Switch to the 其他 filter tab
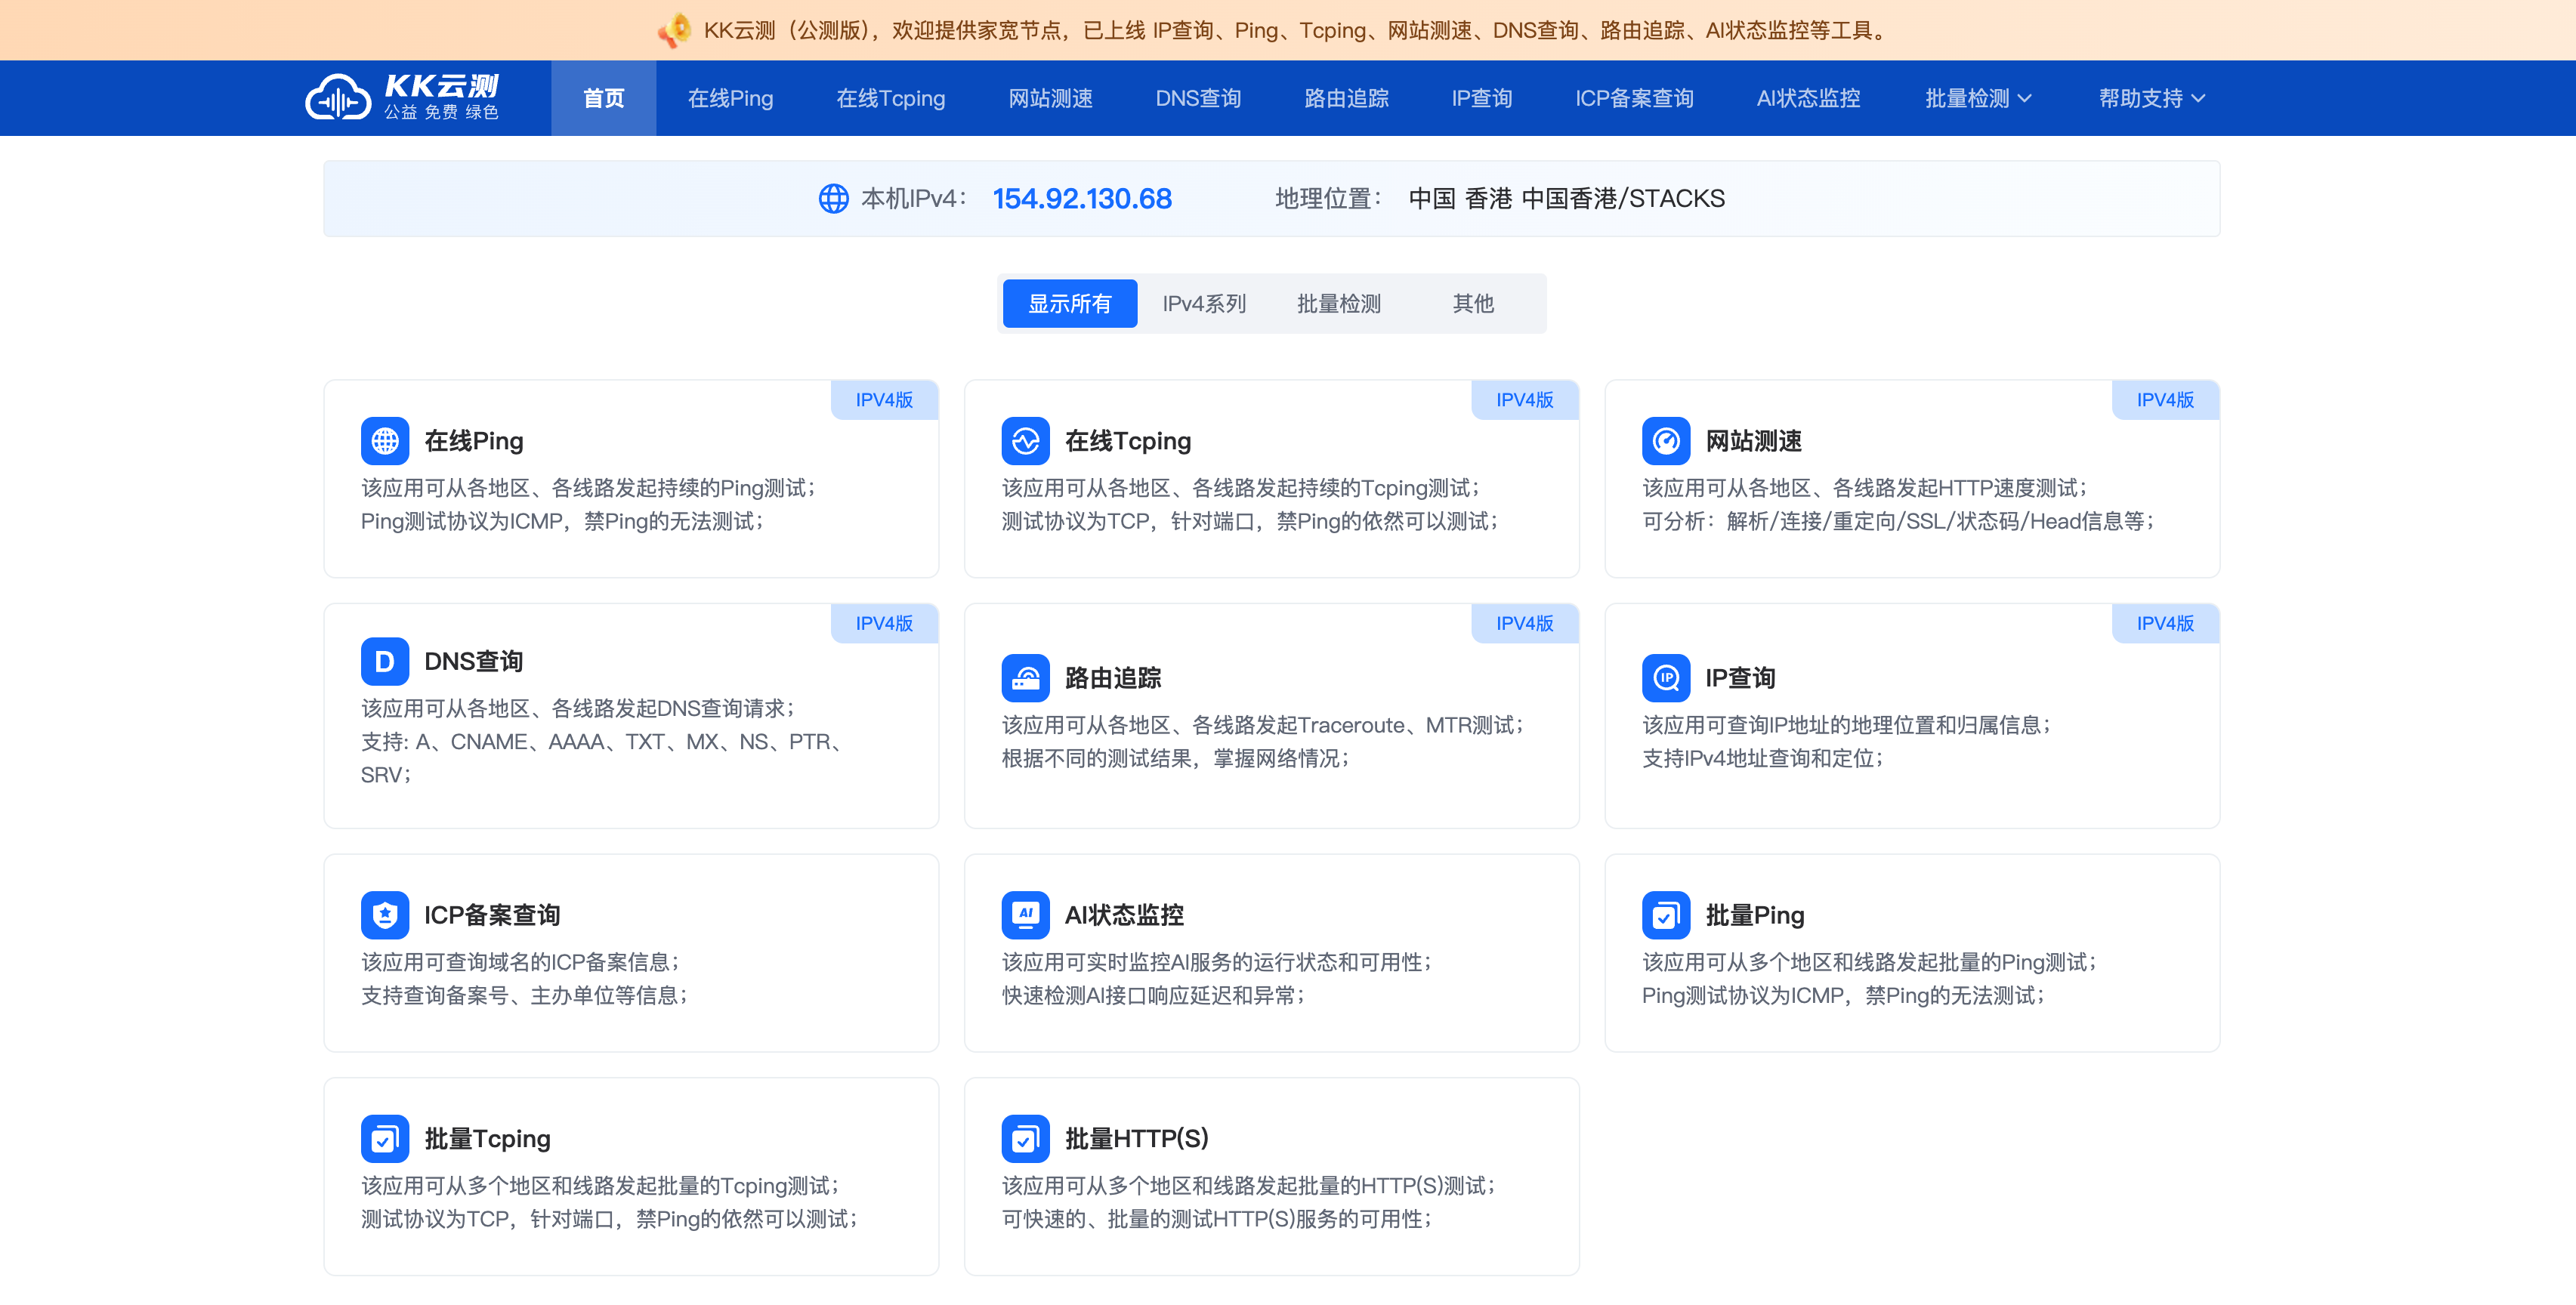Image resolution: width=2576 pixels, height=1305 pixels. (1473, 303)
